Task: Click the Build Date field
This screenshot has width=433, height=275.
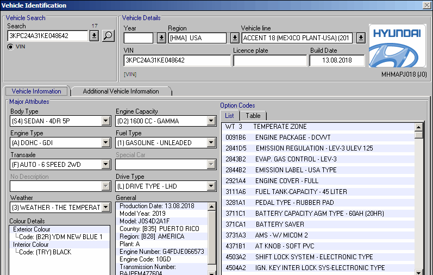Action: tap(337, 60)
